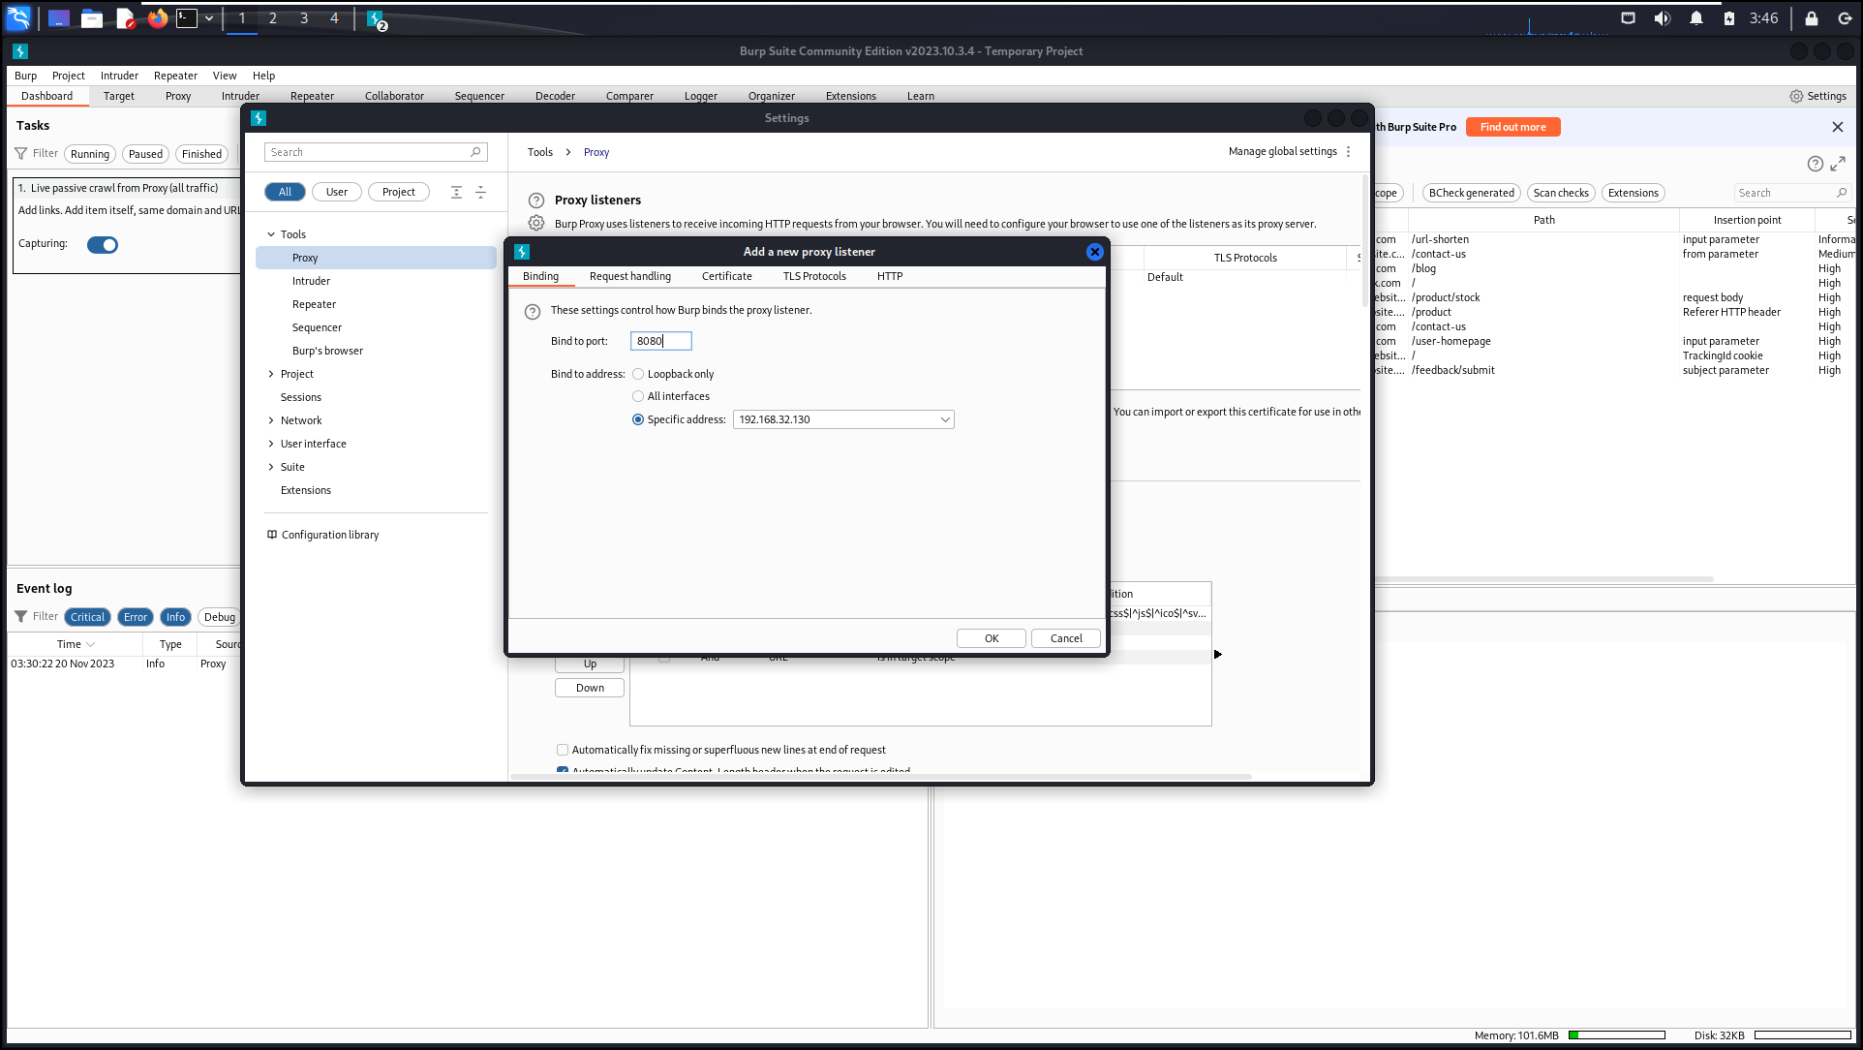Open the terminal dropdown arrow in panel

pos(209,17)
